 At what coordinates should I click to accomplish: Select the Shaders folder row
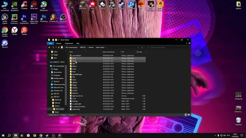pyautogui.click(x=108, y=88)
